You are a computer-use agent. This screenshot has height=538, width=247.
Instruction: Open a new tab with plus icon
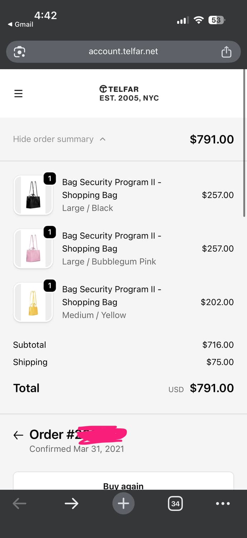124,504
